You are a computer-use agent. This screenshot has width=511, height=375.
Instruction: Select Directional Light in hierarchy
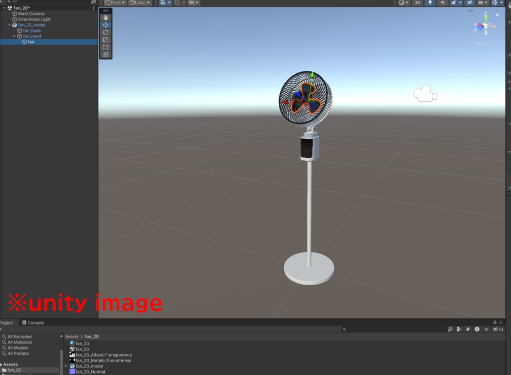(x=34, y=19)
